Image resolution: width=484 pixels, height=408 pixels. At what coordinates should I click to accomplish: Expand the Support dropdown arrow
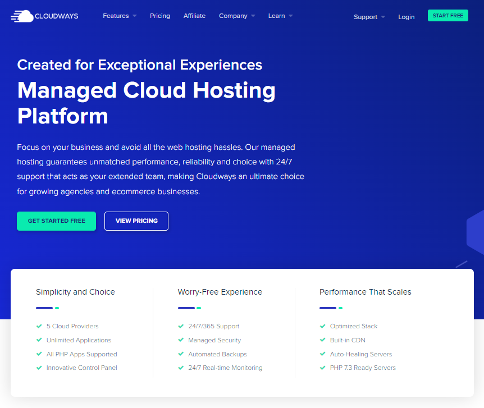pos(383,17)
